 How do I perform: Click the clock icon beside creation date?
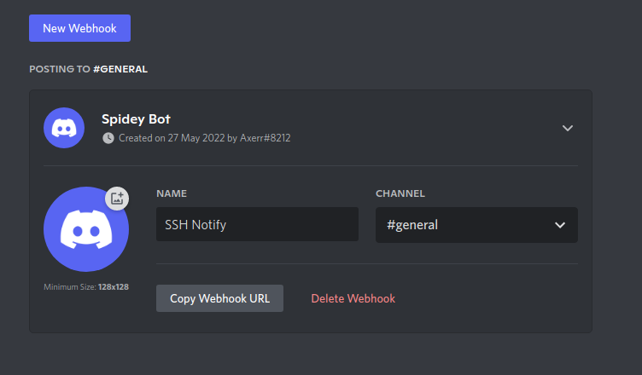108,137
